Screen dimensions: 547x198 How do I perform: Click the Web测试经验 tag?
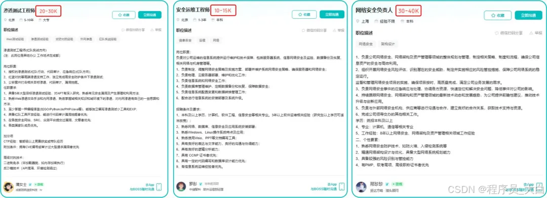tap(15, 39)
